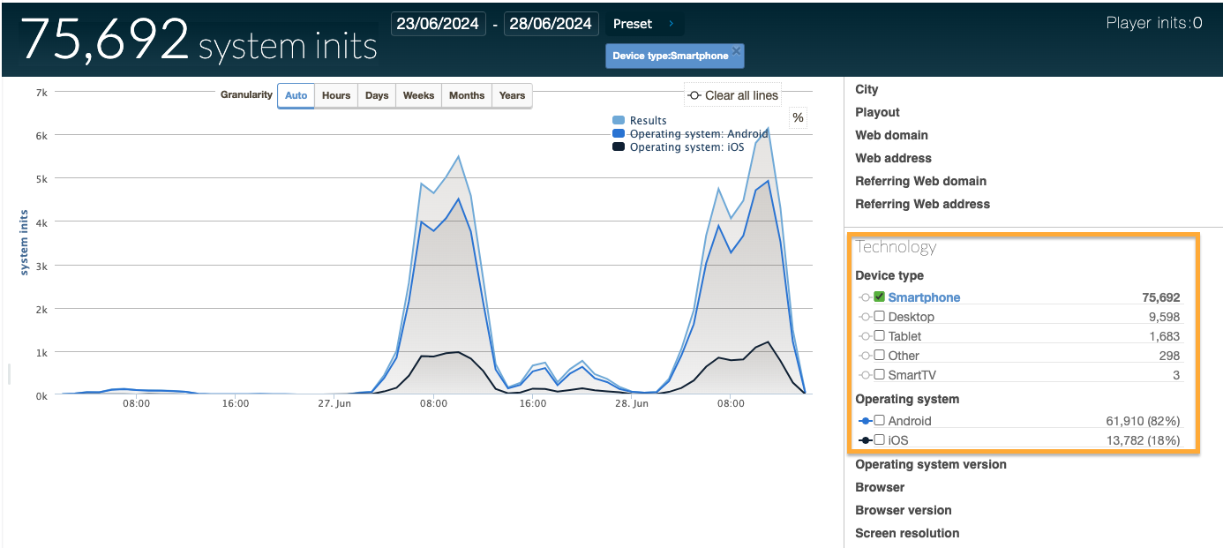Switch chart to percentage view
This screenshot has width=1223, height=548.
tap(798, 117)
